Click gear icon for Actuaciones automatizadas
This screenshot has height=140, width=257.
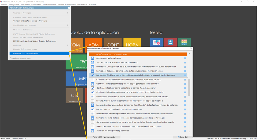[92, 58]
